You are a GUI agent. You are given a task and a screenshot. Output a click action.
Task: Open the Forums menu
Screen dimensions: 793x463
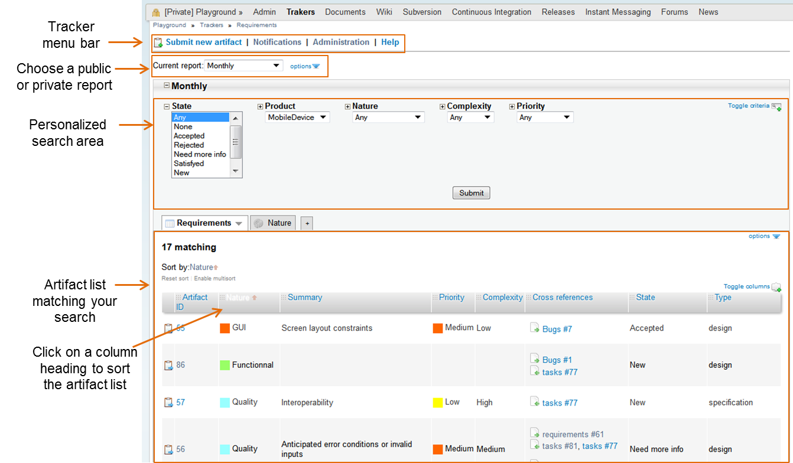(x=675, y=12)
